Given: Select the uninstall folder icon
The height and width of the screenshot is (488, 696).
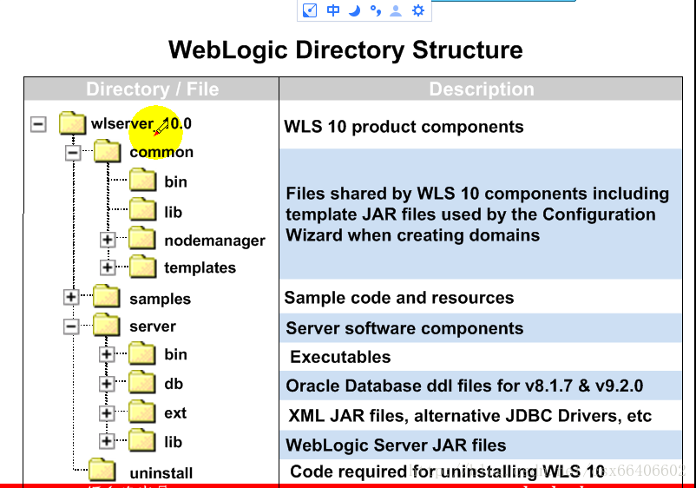Looking at the screenshot, I should pyautogui.click(x=102, y=470).
